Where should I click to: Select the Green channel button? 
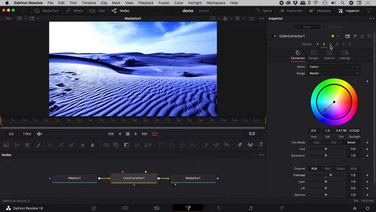[341, 169]
